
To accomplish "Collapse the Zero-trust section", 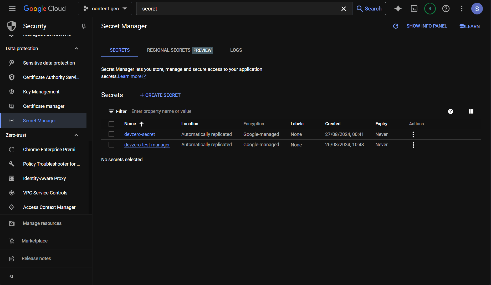I will point(76,135).
